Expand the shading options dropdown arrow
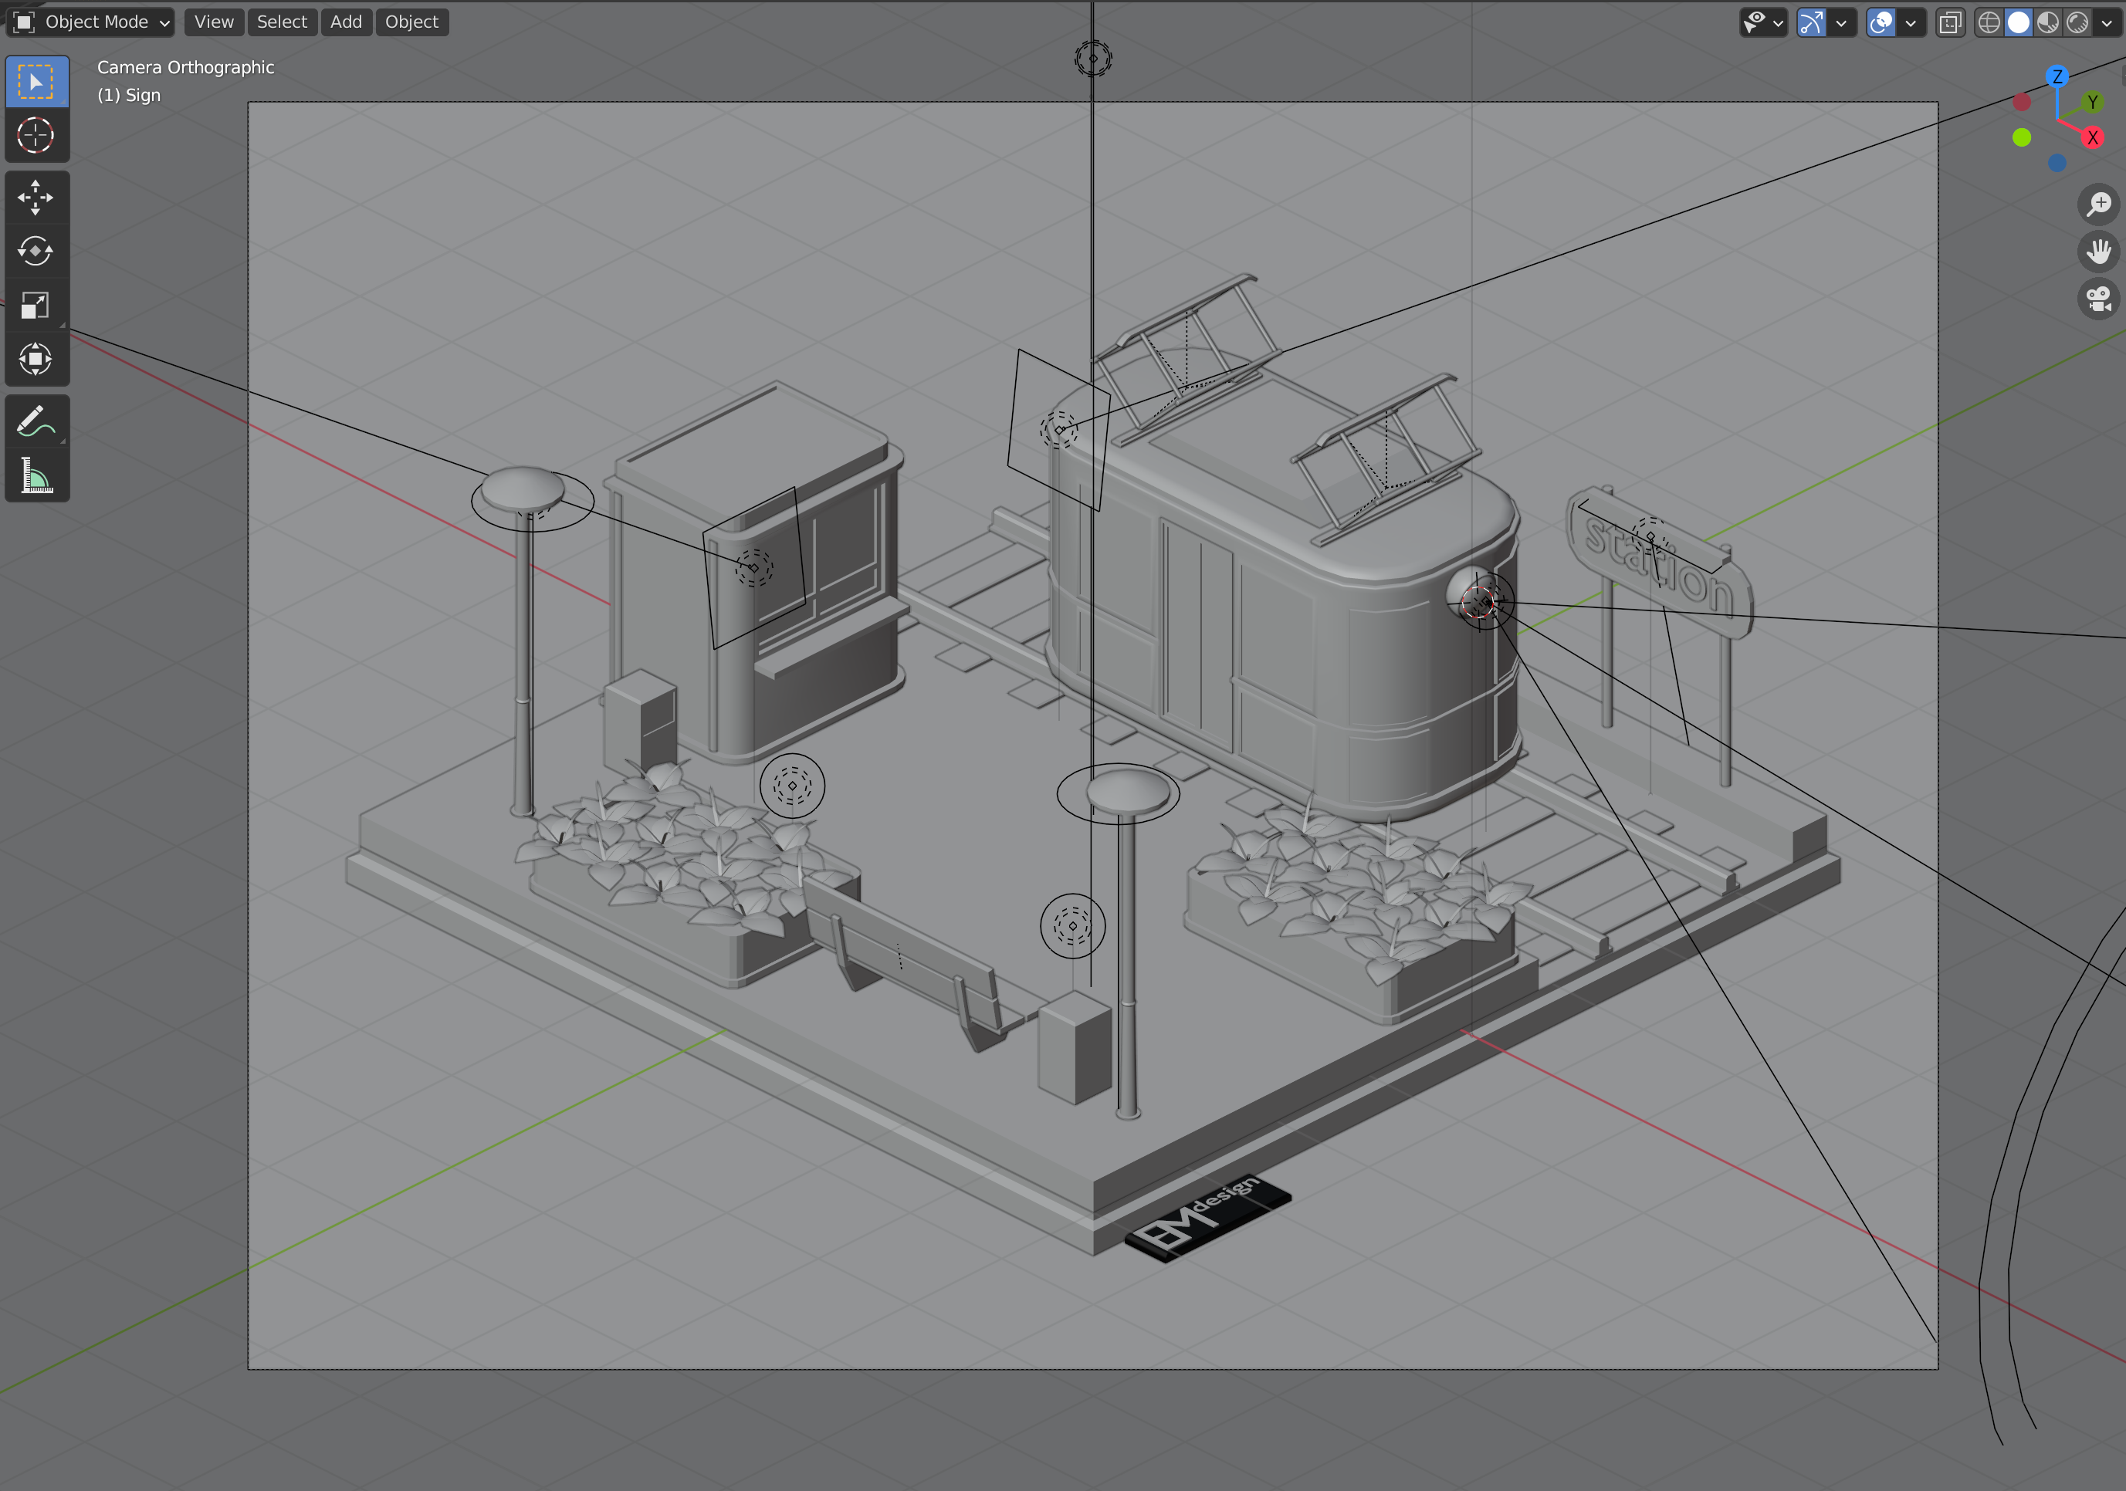The width and height of the screenshot is (2126, 1491). tap(2107, 22)
